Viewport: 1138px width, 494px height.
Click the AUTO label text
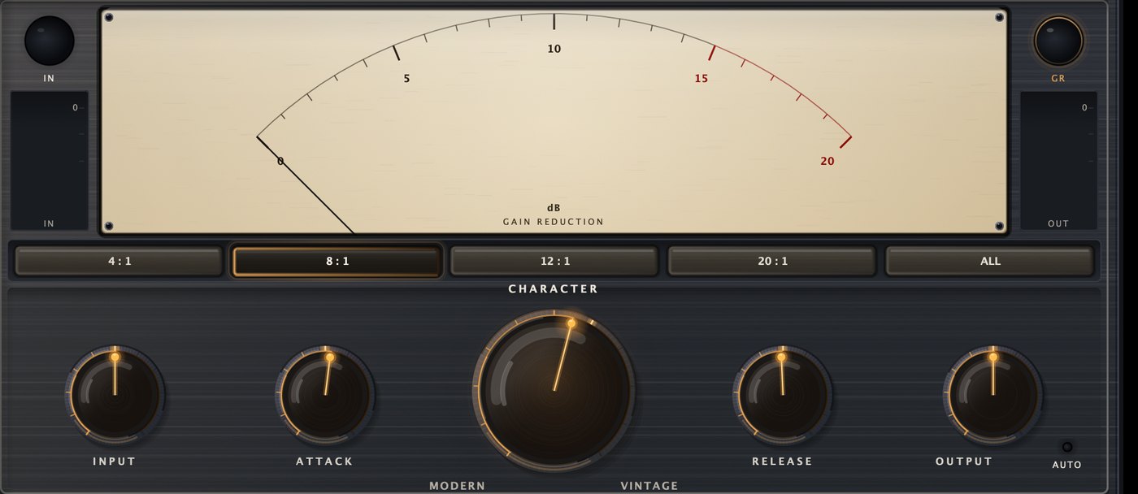[1067, 465]
